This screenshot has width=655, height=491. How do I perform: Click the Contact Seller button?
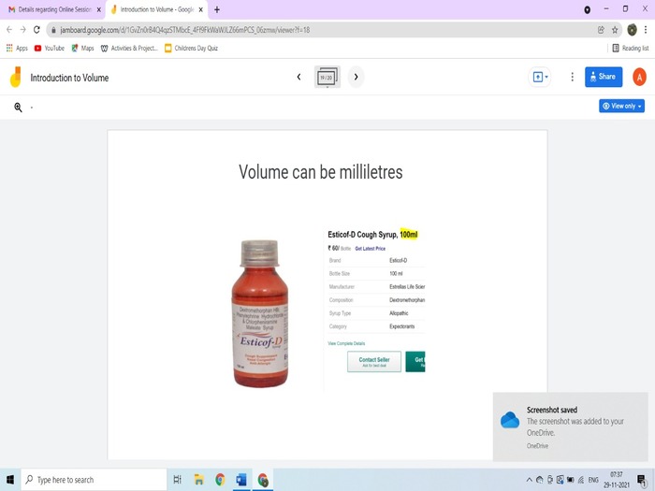pos(374,361)
